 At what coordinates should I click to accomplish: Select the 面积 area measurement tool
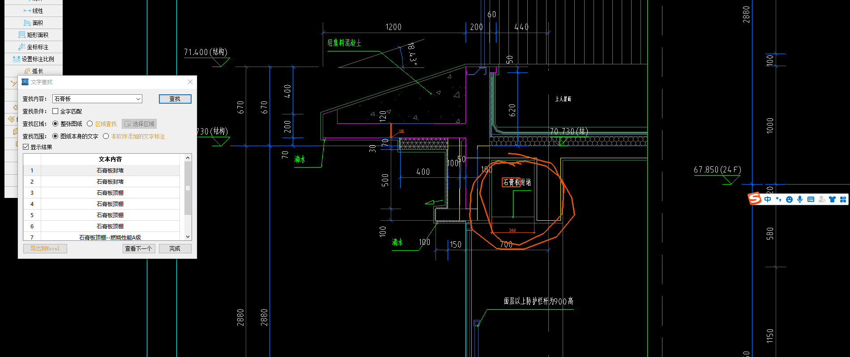pyautogui.click(x=34, y=23)
